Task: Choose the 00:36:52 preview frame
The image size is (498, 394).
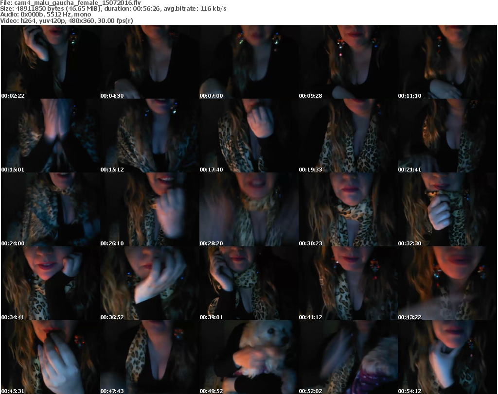Action: [150, 283]
